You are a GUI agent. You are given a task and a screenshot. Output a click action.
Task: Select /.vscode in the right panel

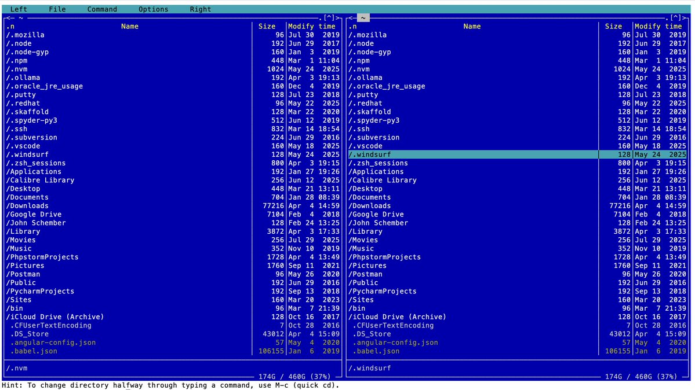[x=517, y=146]
